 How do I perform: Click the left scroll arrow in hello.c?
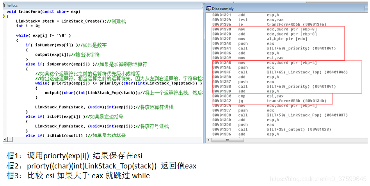5,139
